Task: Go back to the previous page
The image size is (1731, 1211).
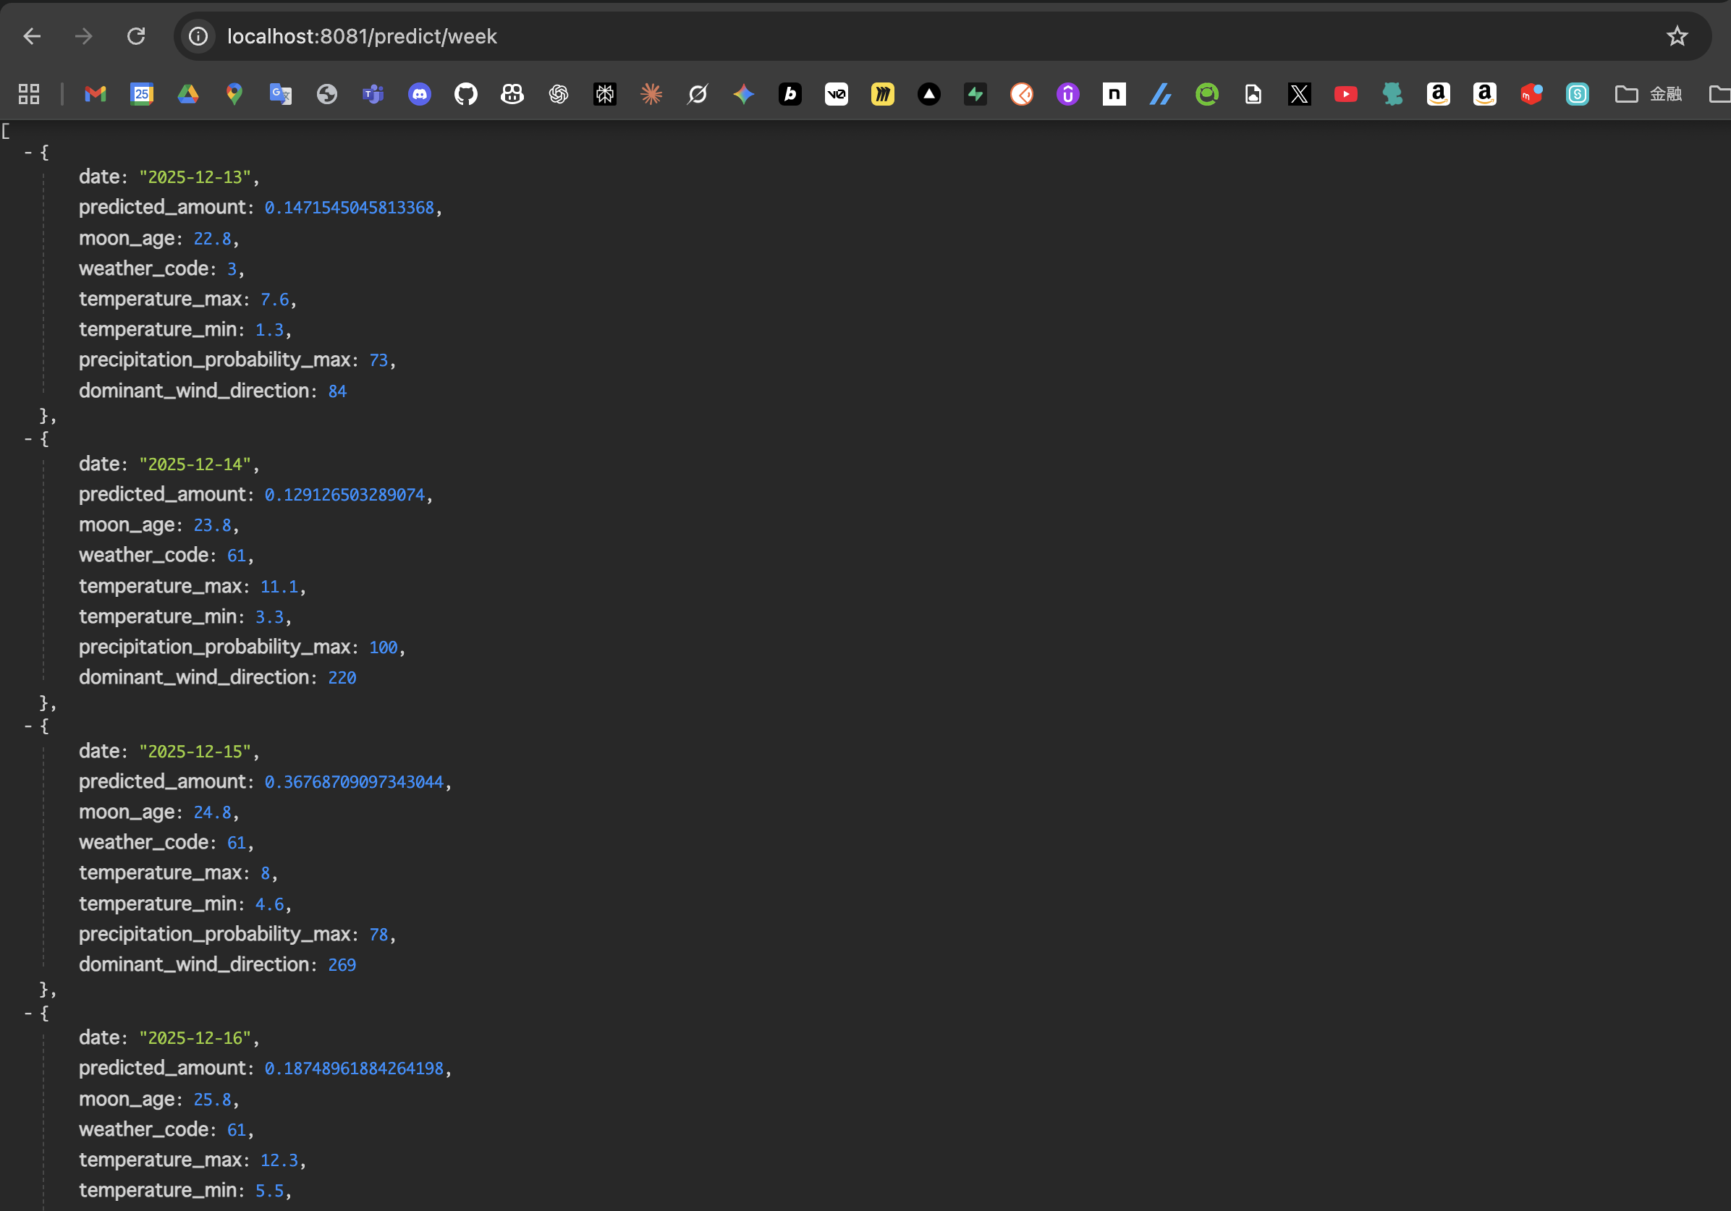Action: [x=32, y=36]
